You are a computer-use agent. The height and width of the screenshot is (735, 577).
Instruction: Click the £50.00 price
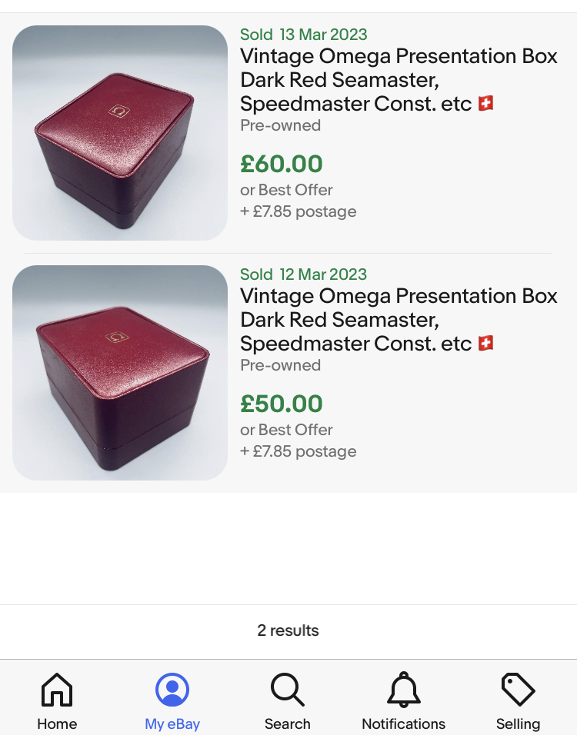(x=282, y=404)
